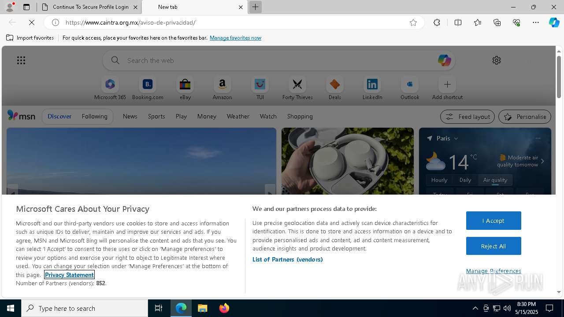Open Browser essentials icon

(516, 22)
